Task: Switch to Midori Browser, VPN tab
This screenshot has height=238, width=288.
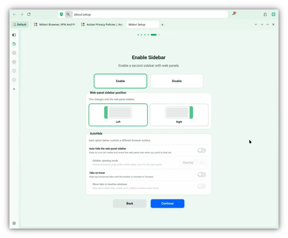Action: [55, 25]
